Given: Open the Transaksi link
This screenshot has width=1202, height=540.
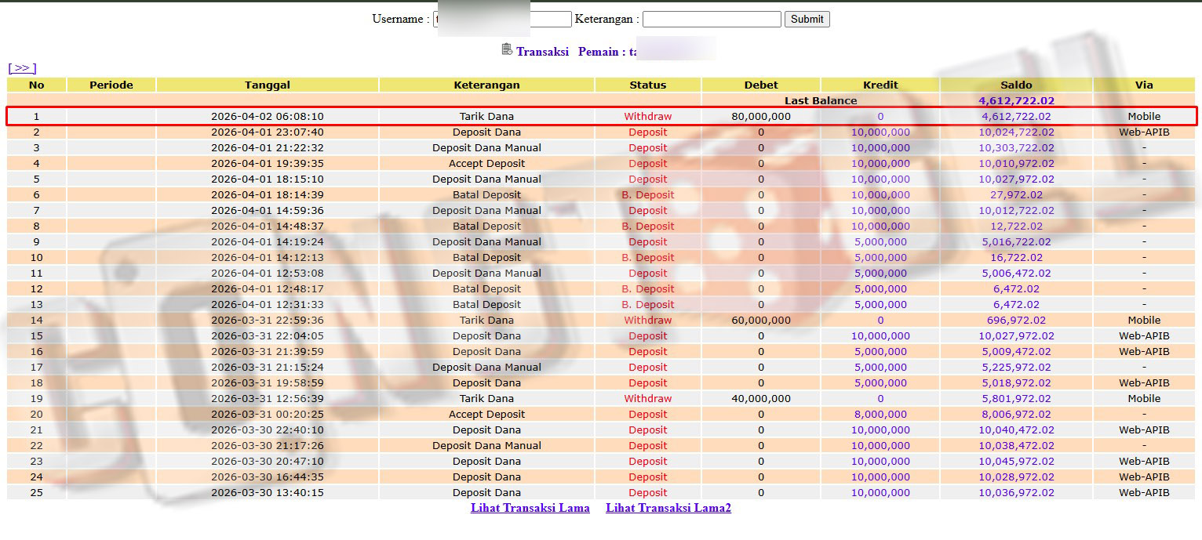Looking at the screenshot, I should tap(542, 52).
